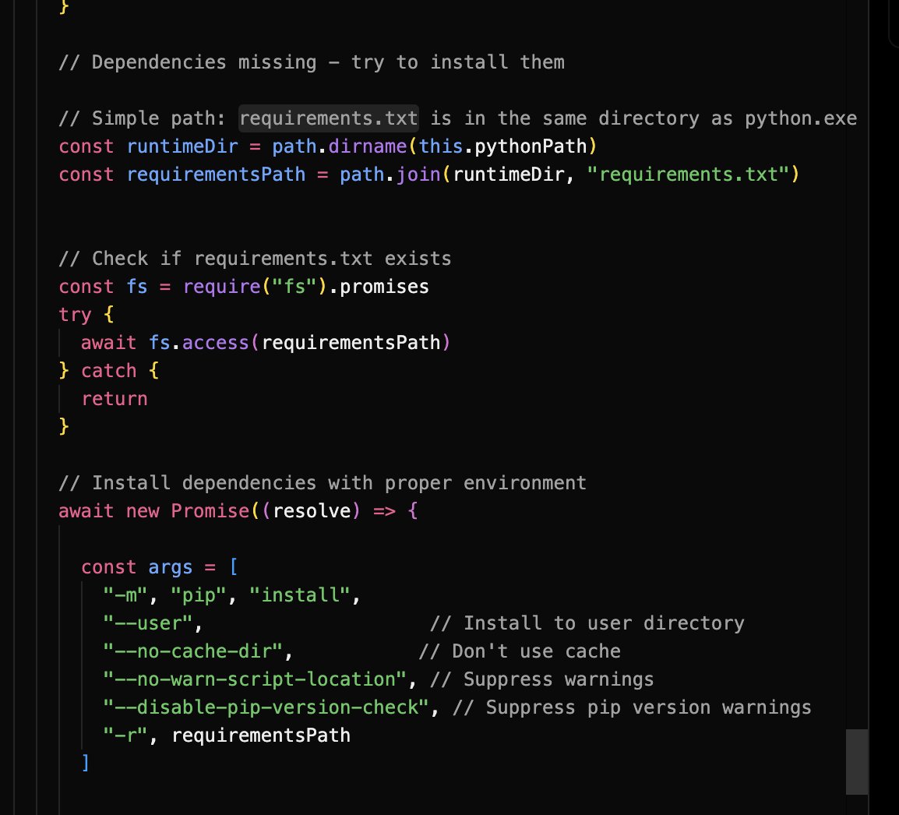The width and height of the screenshot is (899, 815).
Task: Click the "pip" string in args
Action: (x=199, y=595)
